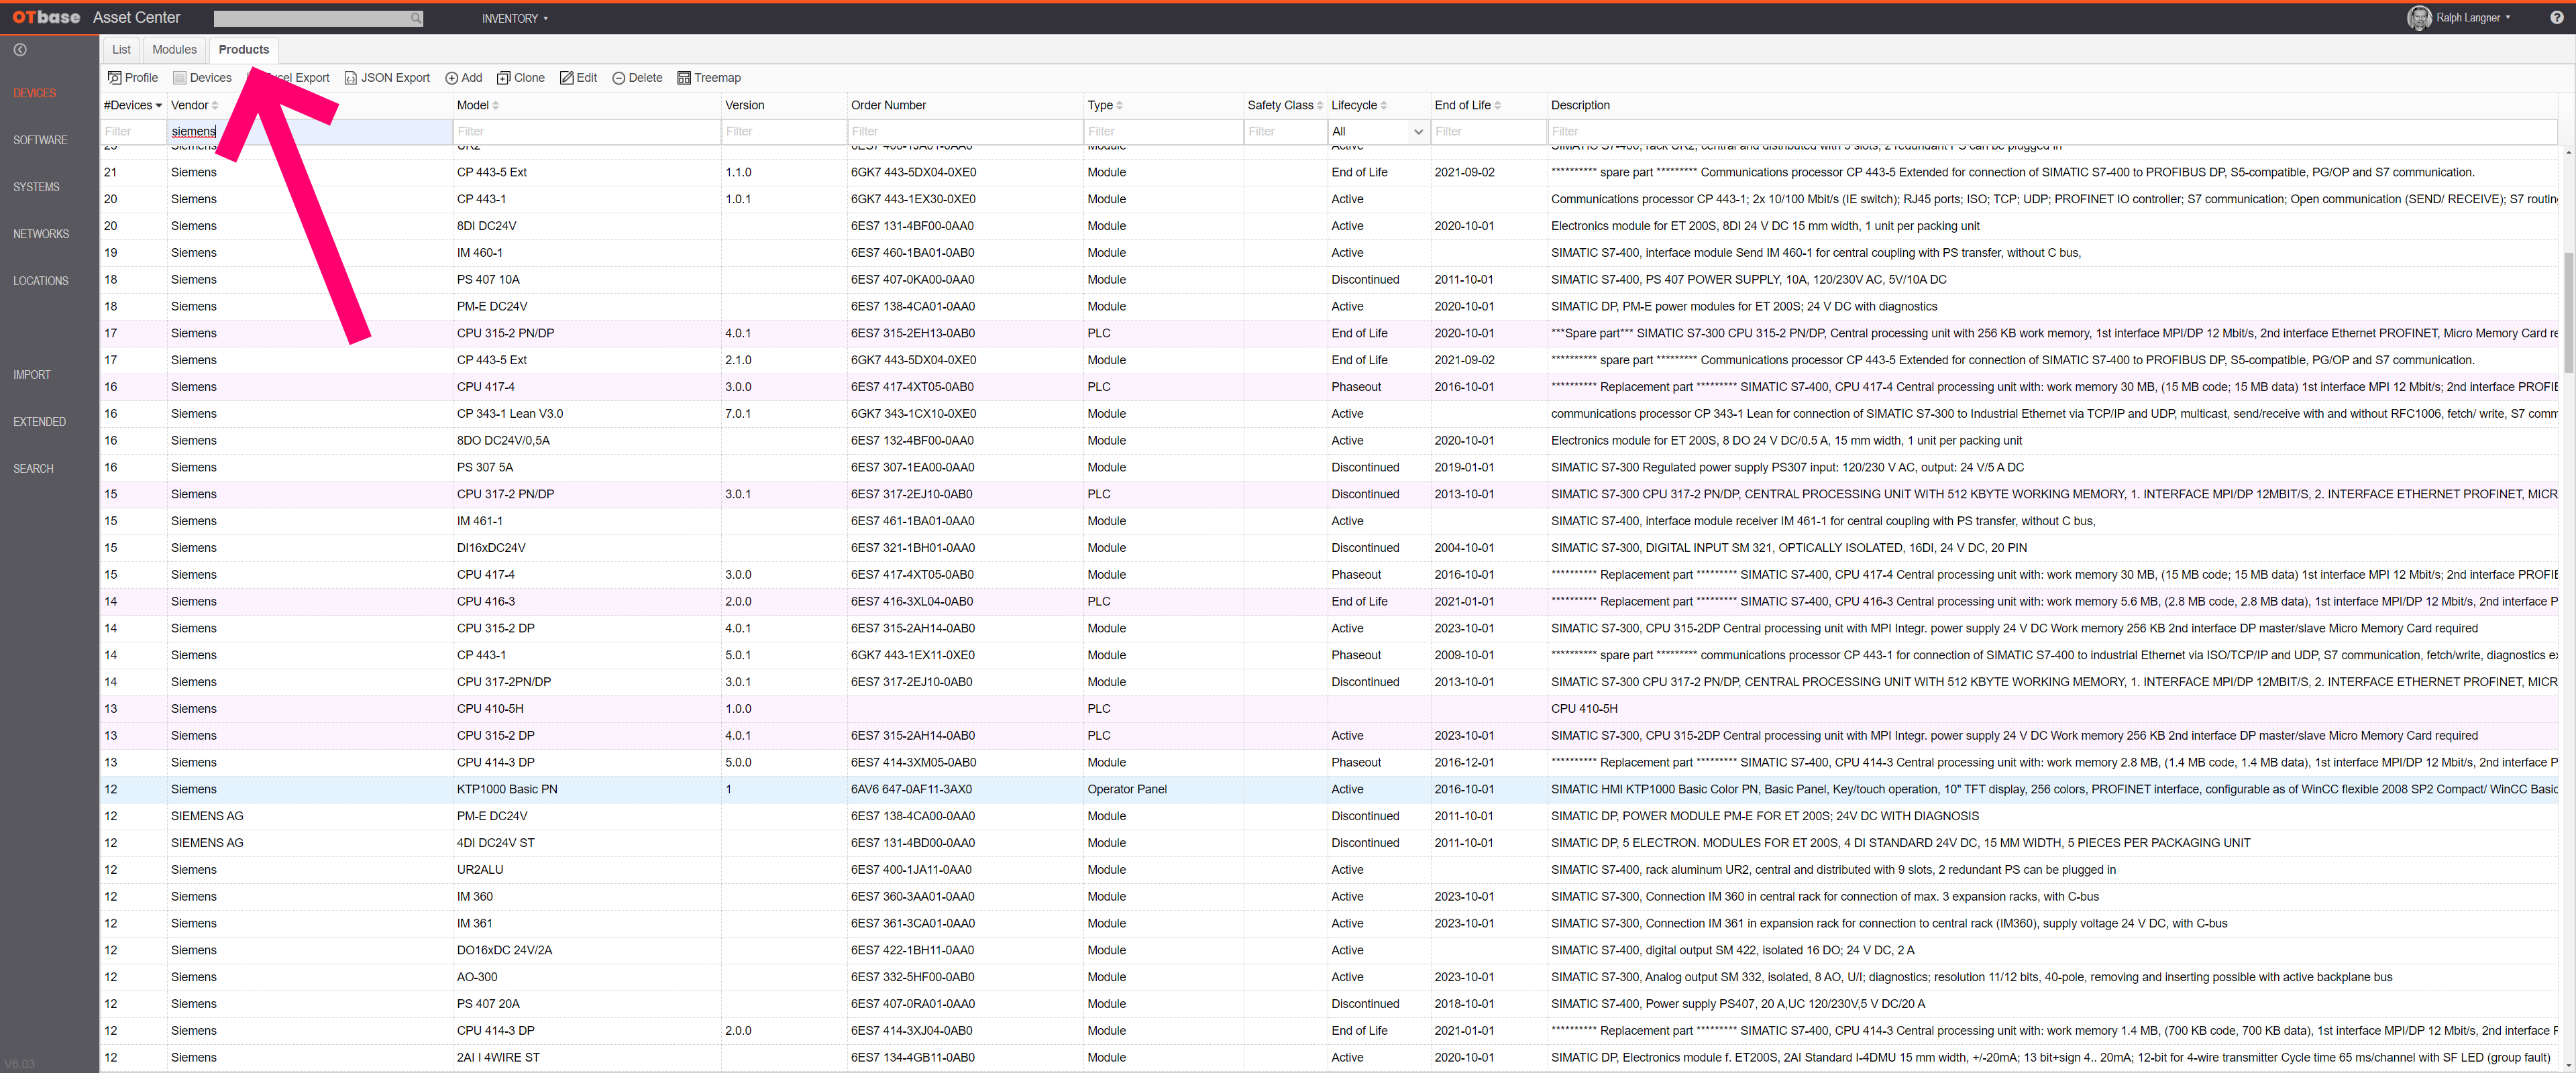Sort by the #Devices column
The image size is (2576, 1073).
coord(133,105)
